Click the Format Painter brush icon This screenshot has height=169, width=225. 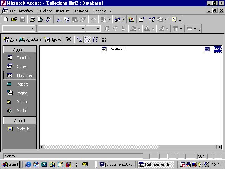pyautogui.click(x=83, y=19)
